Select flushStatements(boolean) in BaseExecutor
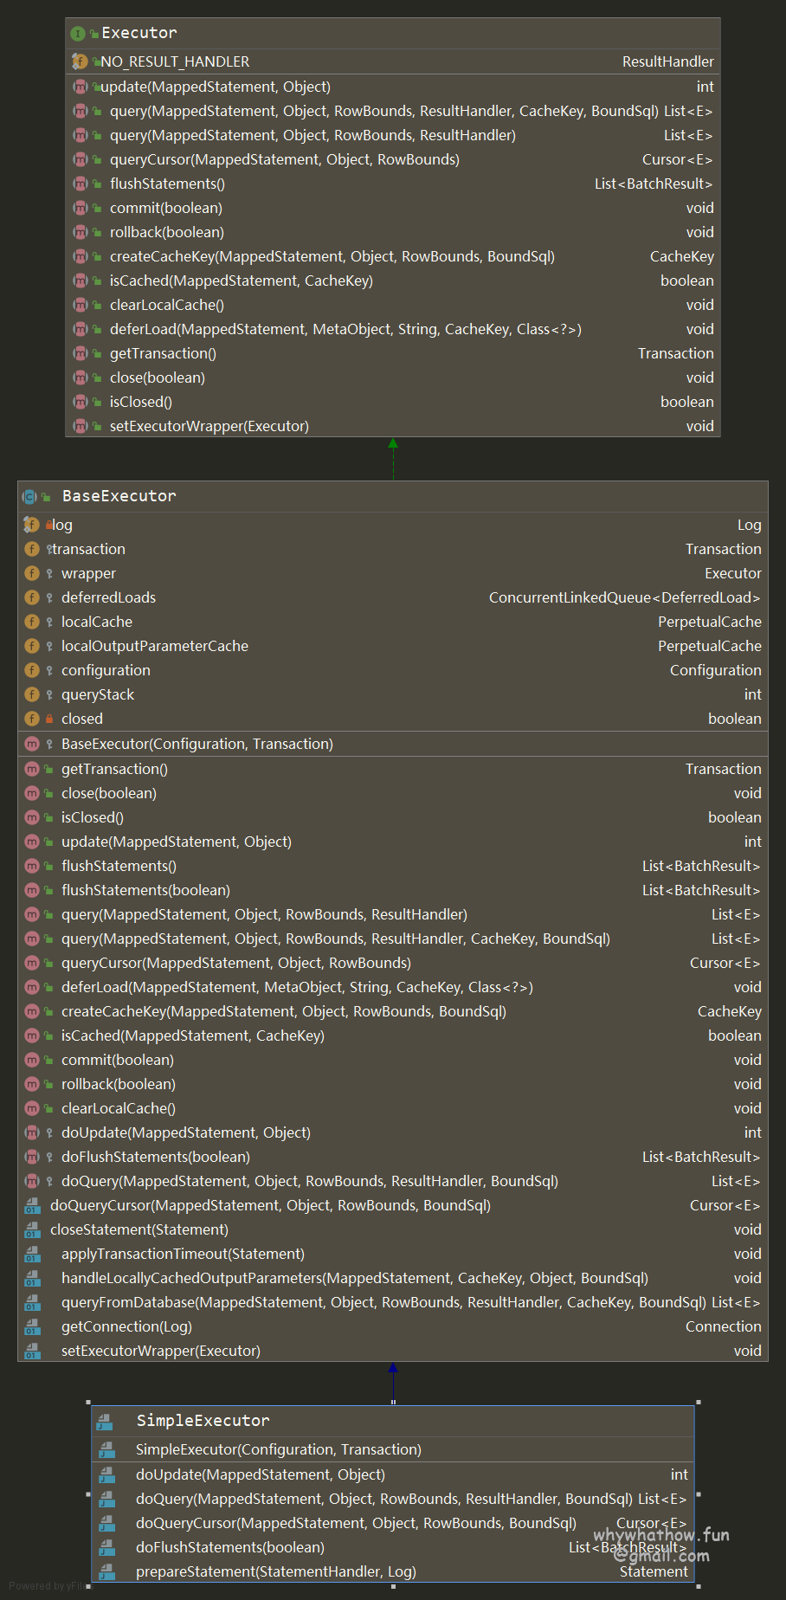The image size is (786, 1600). click(145, 890)
